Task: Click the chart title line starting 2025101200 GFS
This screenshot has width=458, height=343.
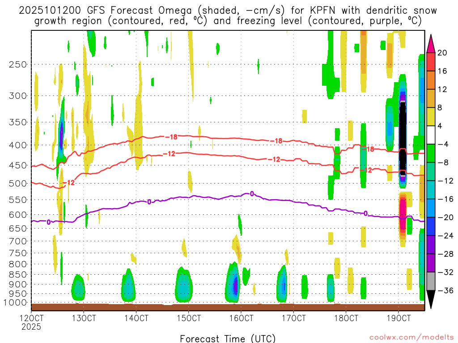Action: point(228,11)
